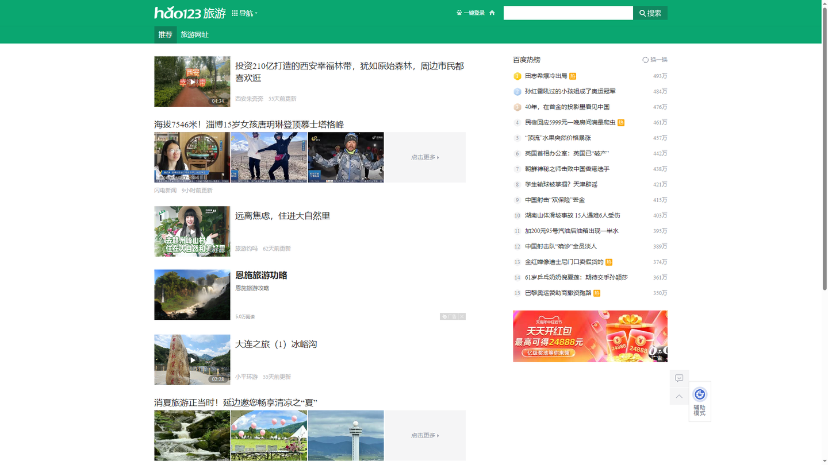Open the waterfall thumbnail for 恩施
Screen dimensions: 828x465
(192, 294)
